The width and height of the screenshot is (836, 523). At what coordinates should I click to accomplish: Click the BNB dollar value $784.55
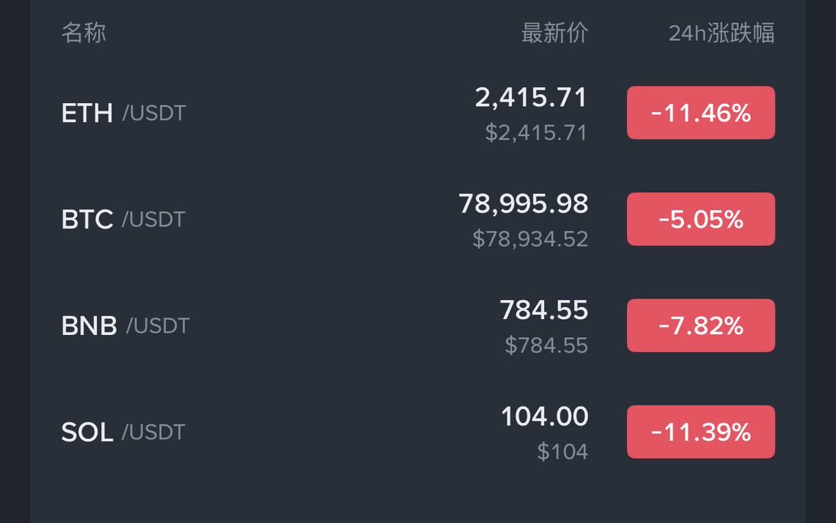coord(546,345)
